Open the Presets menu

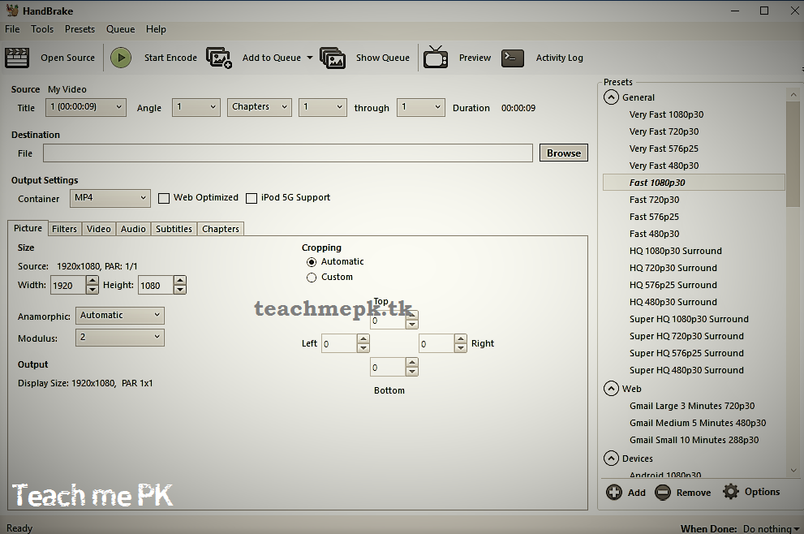[80, 29]
